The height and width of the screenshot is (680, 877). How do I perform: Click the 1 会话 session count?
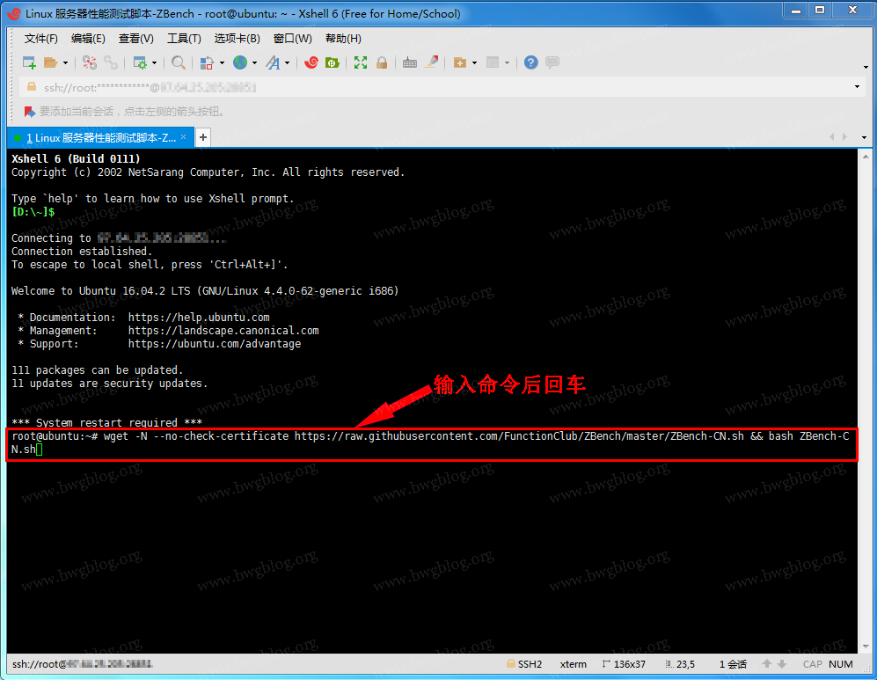coord(733,664)
